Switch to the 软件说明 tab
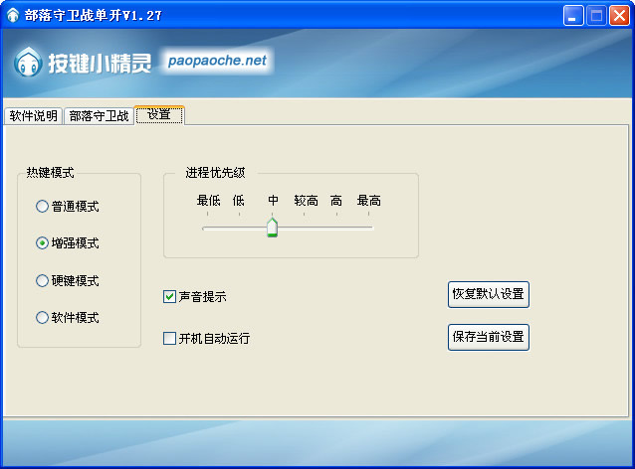Viewport: 635px width, 469px height. (x=33, y=116)
